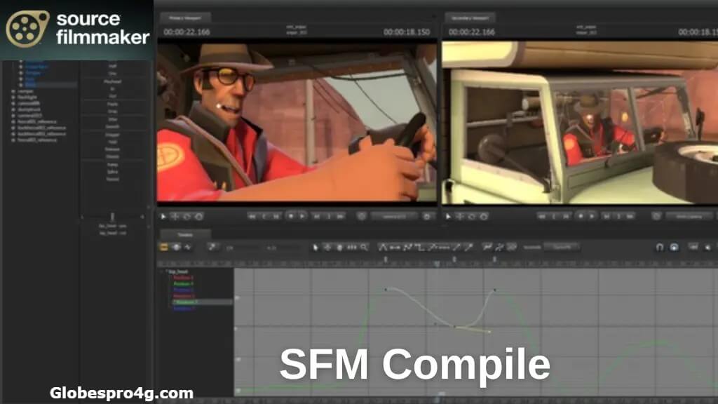Viewport: 718px width, 404px height.
Task: Select the stepped tangent type icon
Action: tap(417, 245)
